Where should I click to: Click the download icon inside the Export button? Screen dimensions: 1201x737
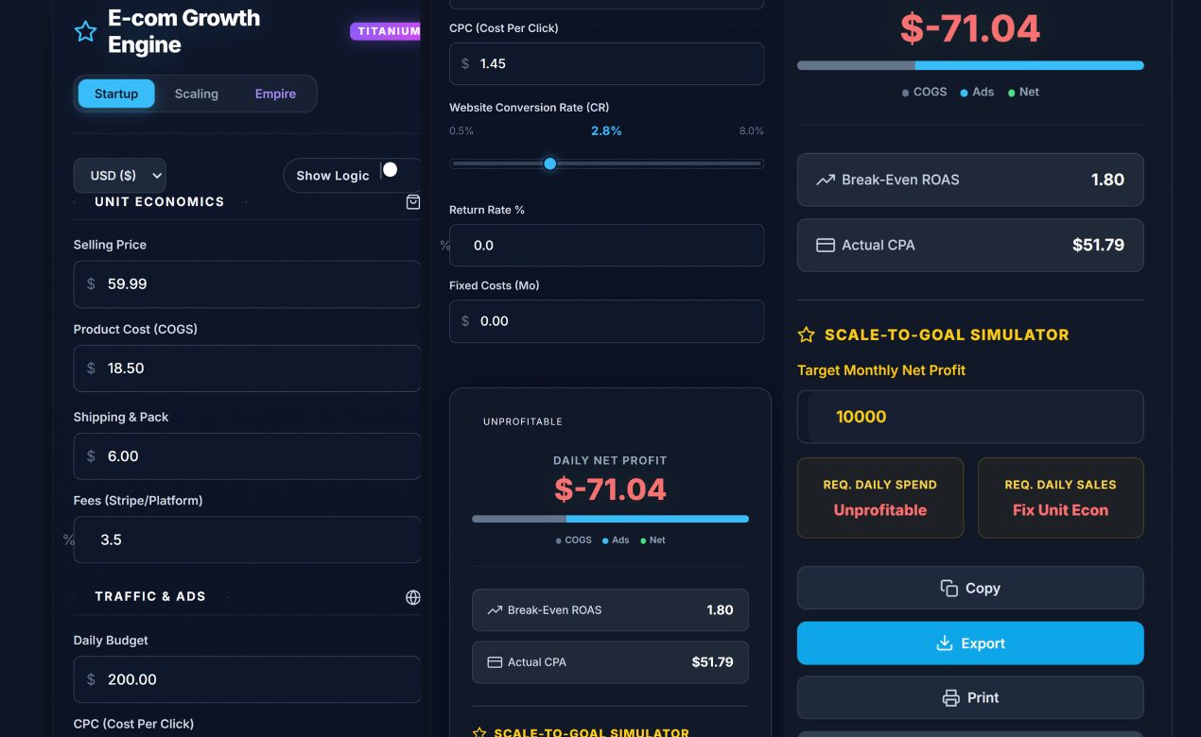(943, 643)
